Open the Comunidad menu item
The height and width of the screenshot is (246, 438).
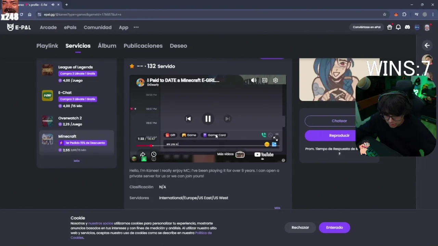click(x=98, y=27)
